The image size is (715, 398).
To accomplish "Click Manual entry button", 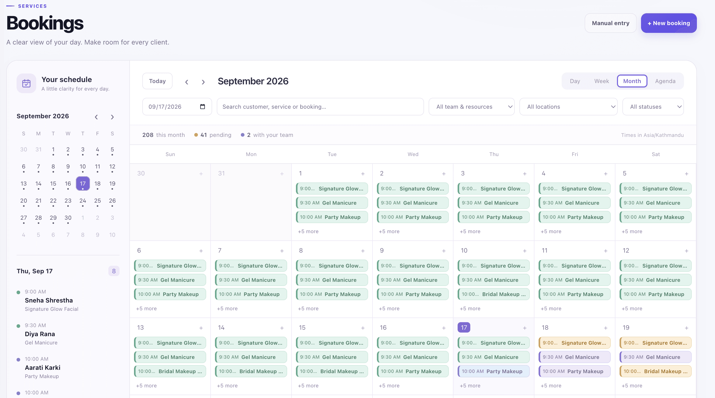I will 610,23.
